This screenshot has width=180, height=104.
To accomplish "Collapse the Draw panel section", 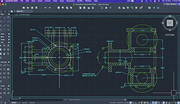I will (x=9, y=14).
